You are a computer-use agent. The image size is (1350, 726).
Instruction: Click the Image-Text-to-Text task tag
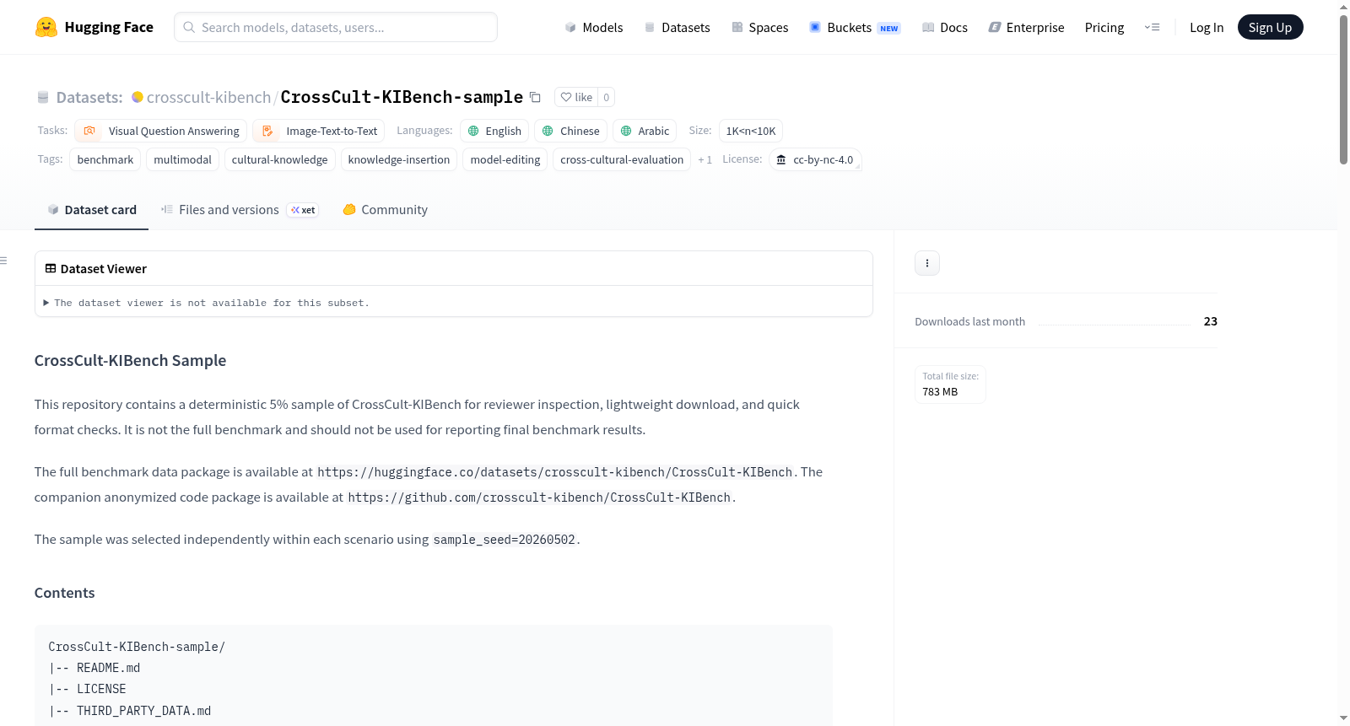[x=319, y=131]
